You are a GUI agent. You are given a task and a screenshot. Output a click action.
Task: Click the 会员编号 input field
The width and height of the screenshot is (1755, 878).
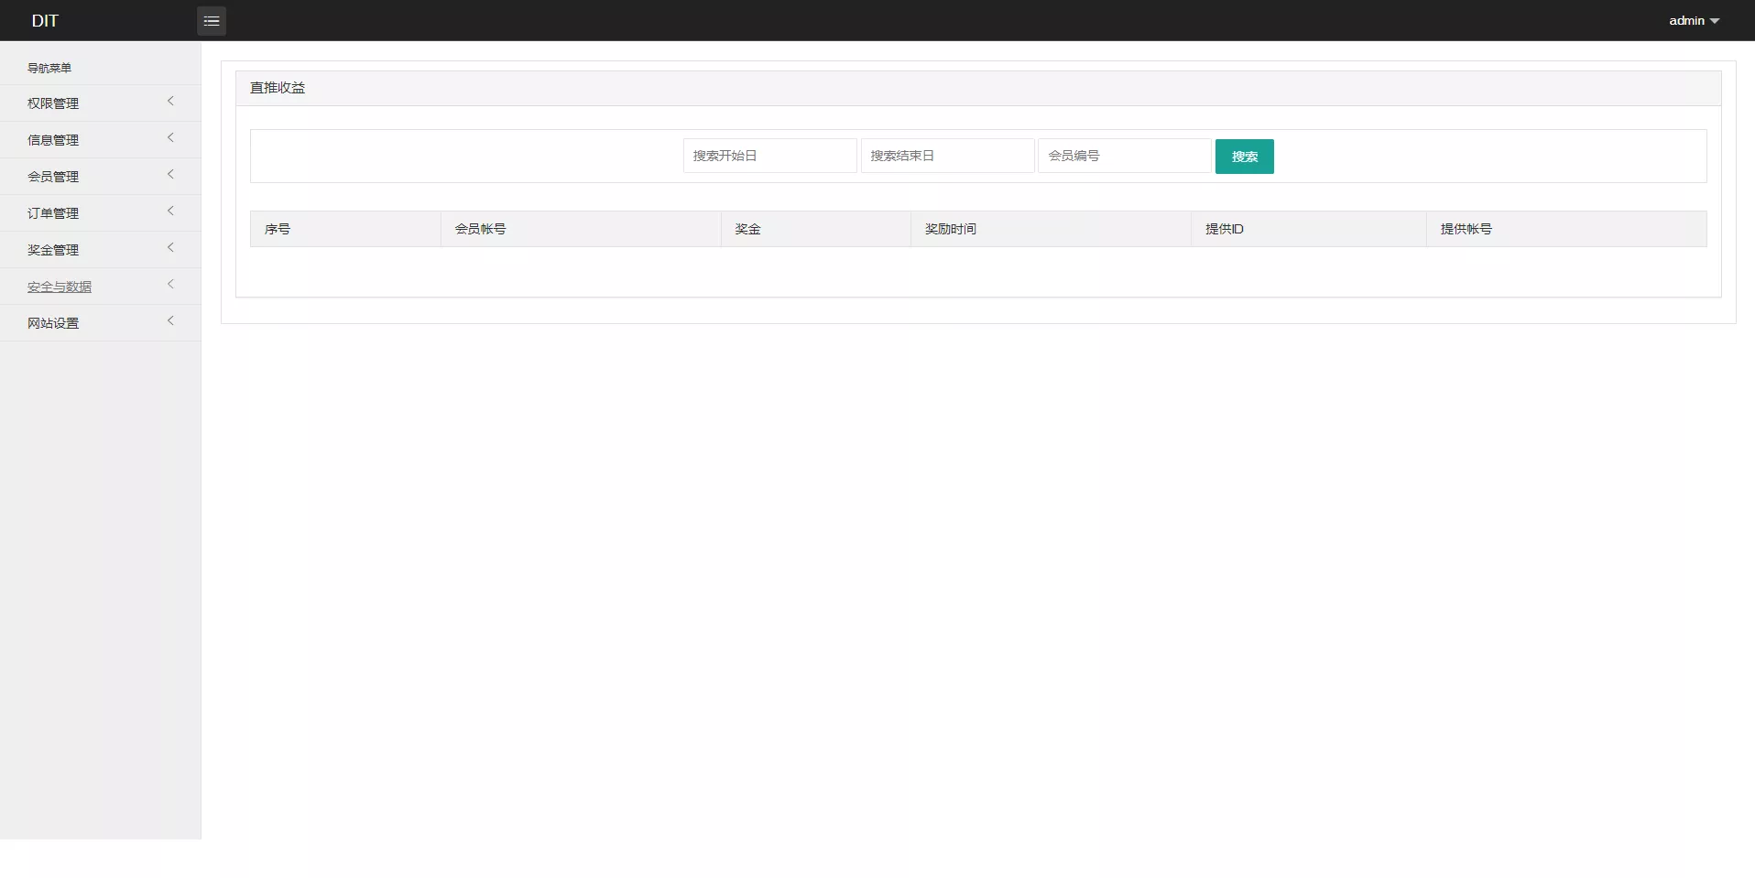tap(1124, 156)
